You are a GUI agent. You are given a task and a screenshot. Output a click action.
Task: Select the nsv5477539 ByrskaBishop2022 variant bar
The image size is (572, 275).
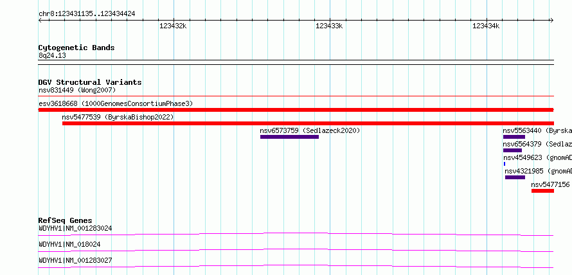point(308,123)
